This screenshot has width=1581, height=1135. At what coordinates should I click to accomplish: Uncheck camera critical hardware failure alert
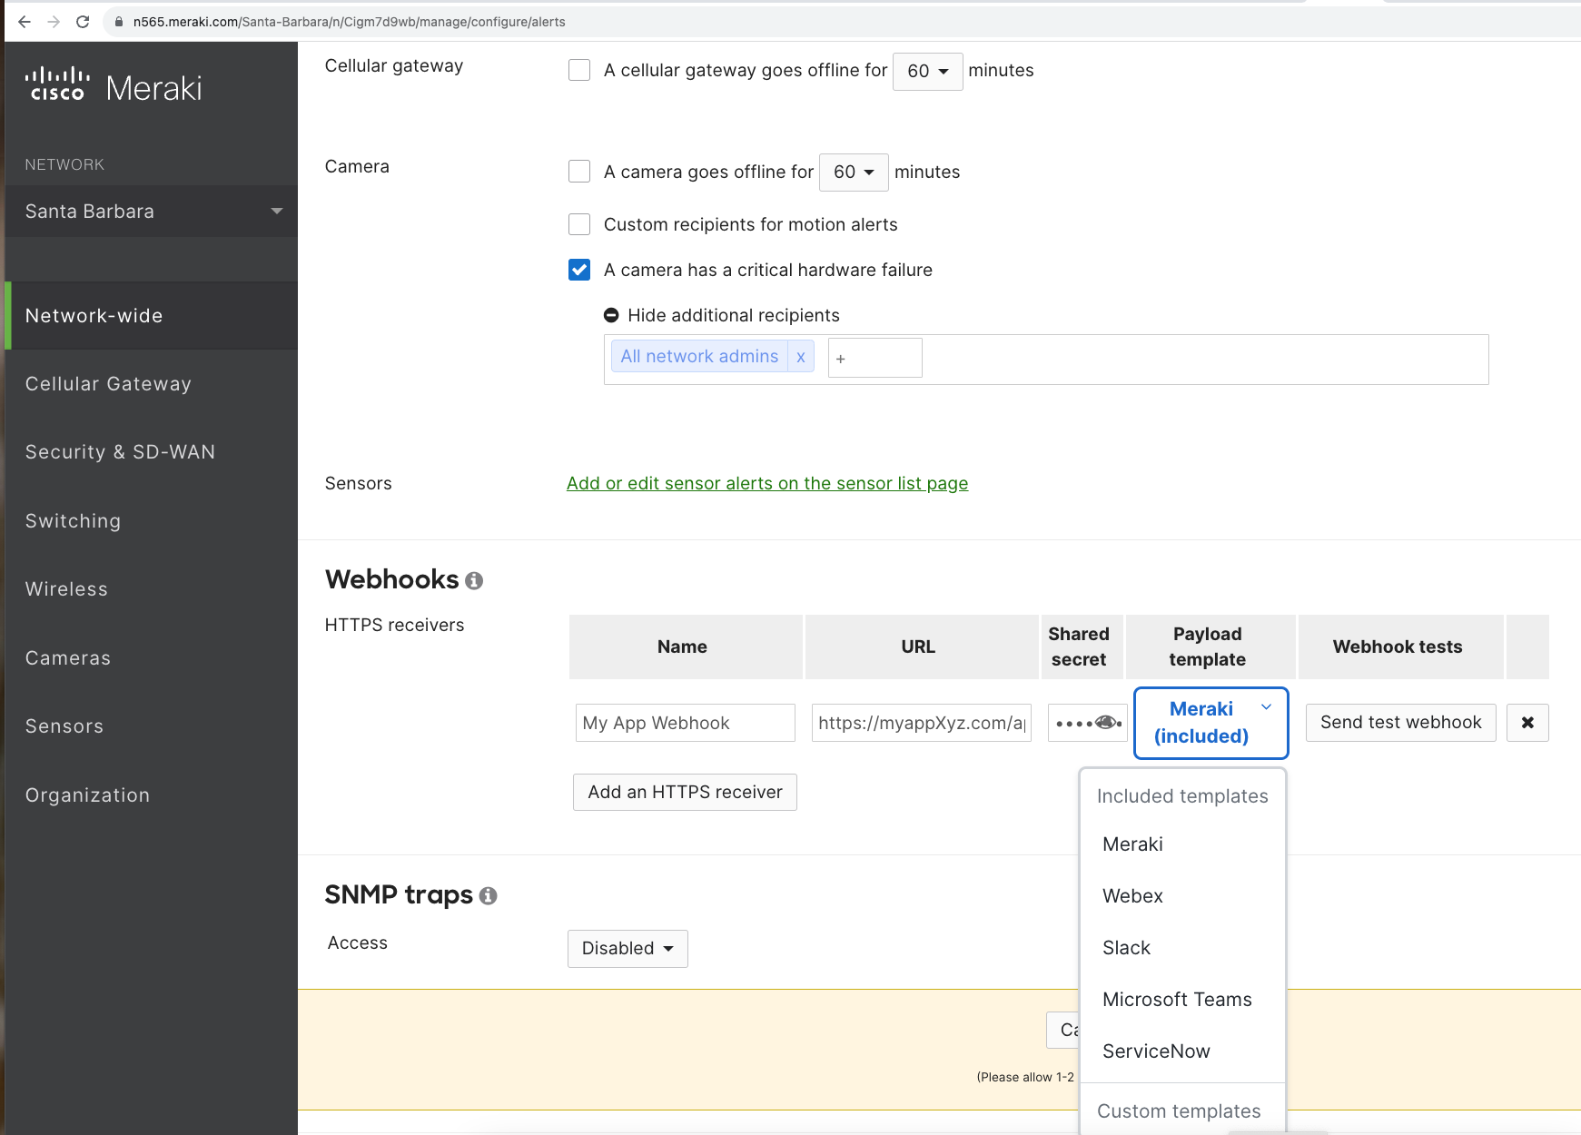coord(578,270)
